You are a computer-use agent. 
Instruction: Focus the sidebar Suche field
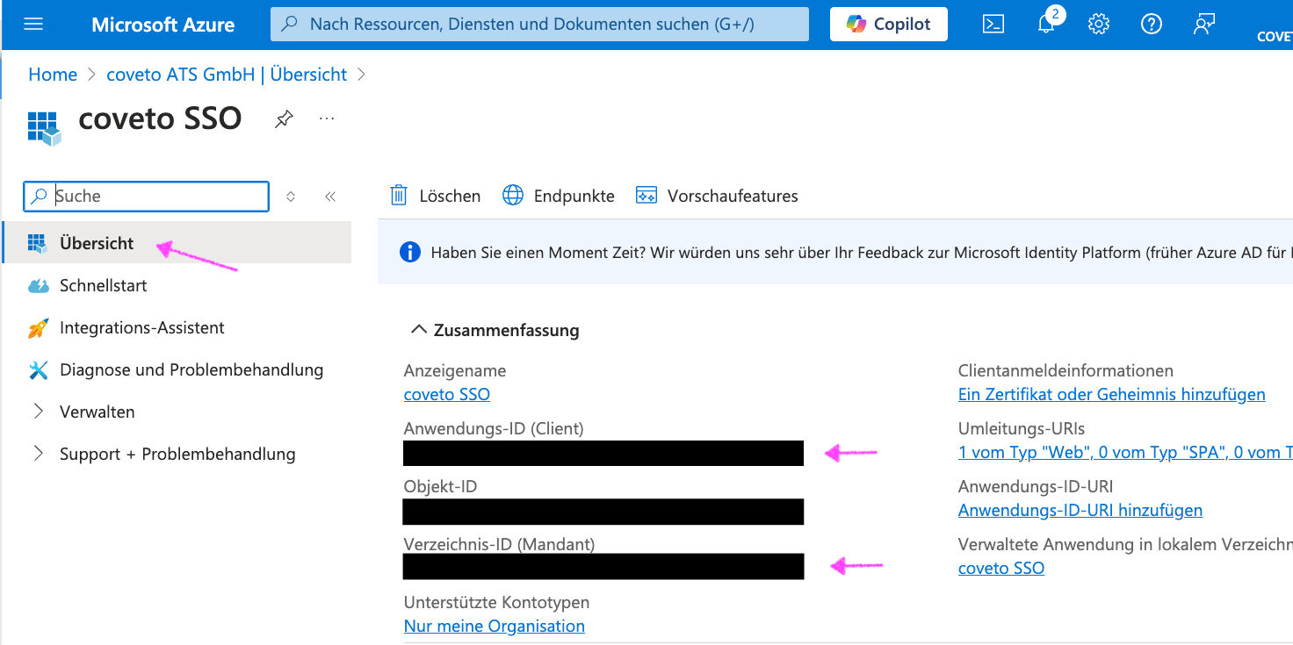[x=146, y=196]
